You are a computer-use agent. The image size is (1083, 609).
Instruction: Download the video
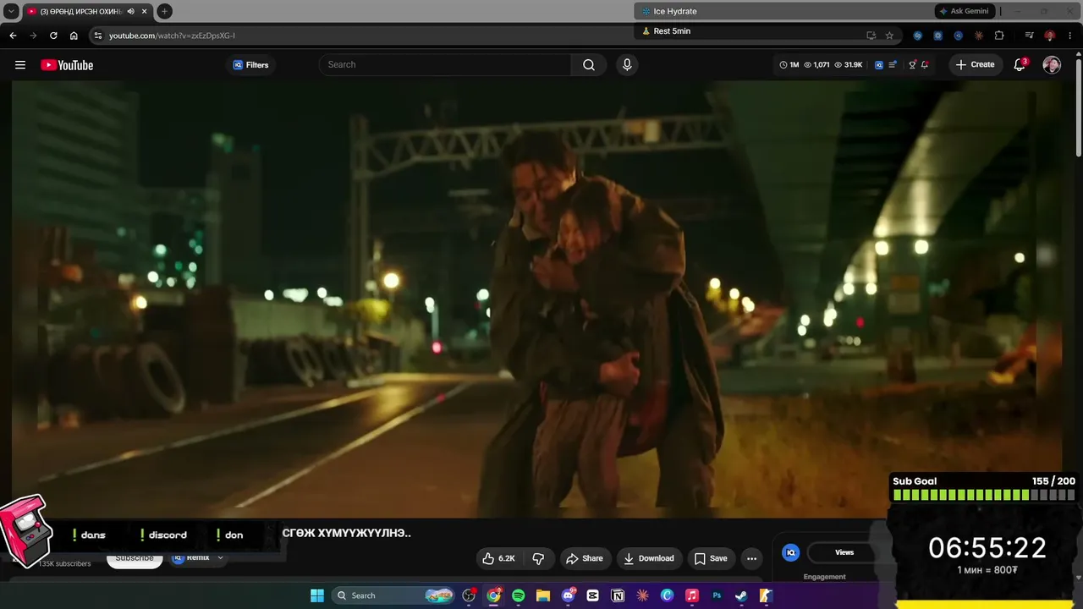pos(649,558)
